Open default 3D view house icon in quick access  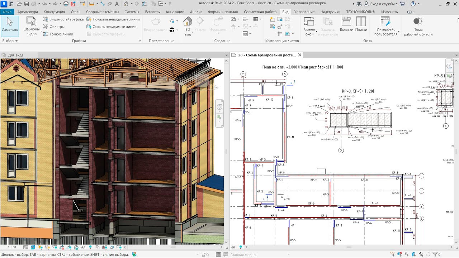coord(126,4)
